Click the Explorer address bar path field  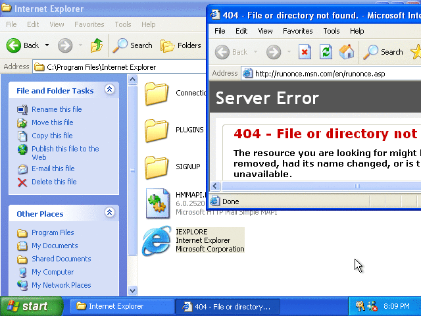pos(120,67)
